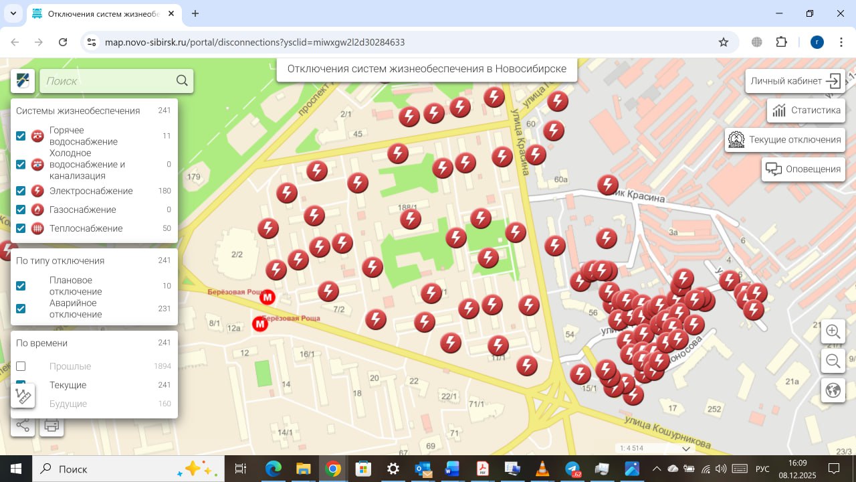Print the map with the printer icon
Viewport: 856px width, 482px height.
click(x=52, y=426)
